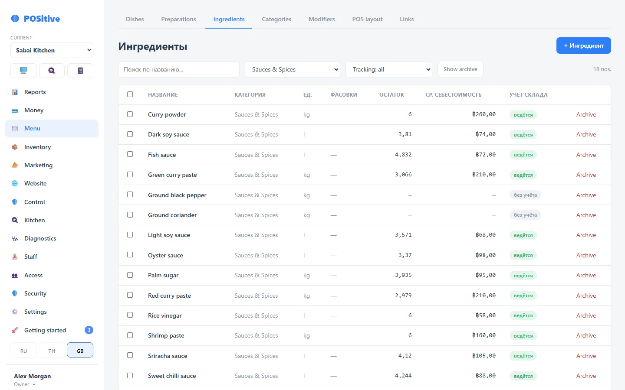Switch language to TH

click(x=52, y=351)
